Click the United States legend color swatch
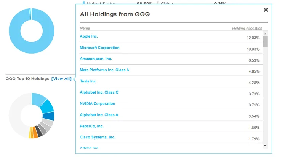The image size is (282, 157). pos(84,3)
